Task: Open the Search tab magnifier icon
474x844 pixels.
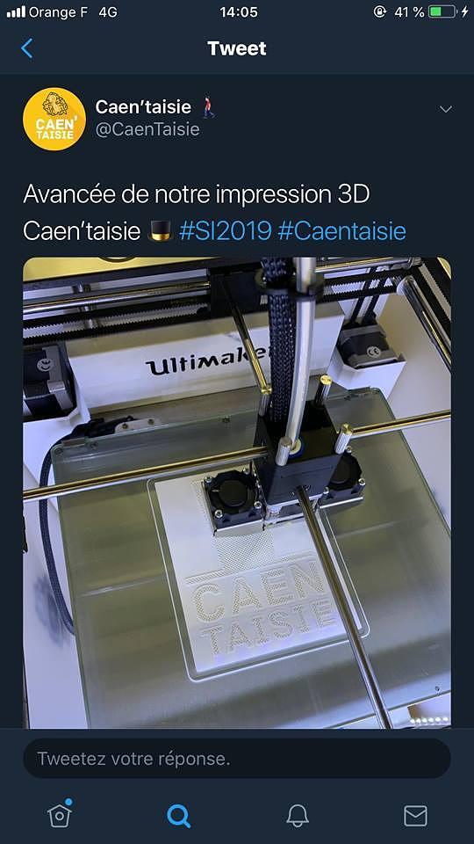Action: pos(178,816)
